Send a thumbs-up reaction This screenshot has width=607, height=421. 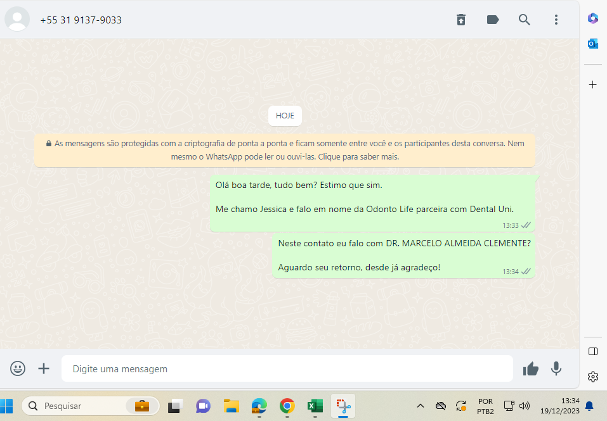530,369
